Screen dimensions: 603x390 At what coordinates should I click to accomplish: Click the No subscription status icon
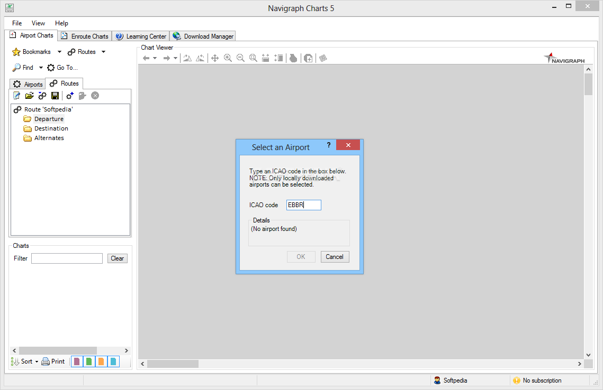[517, 380]
